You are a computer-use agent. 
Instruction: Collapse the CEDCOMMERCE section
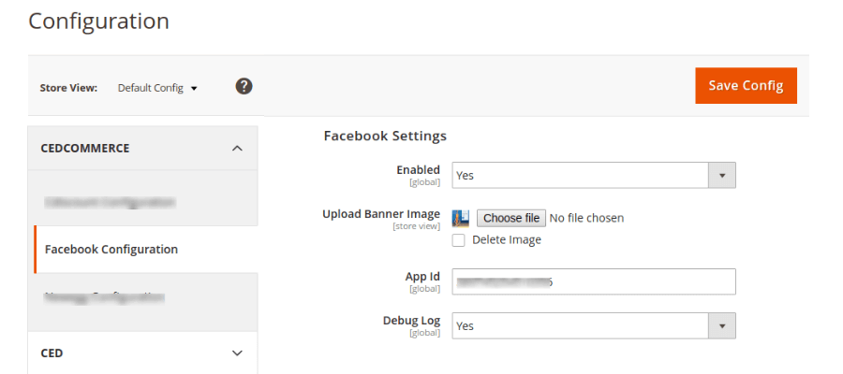[143, 148]
